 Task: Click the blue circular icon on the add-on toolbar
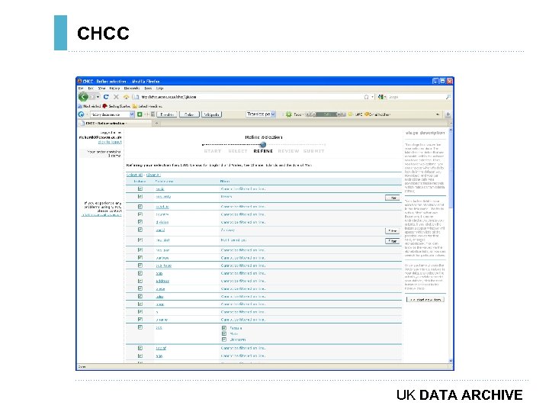tap(81, 114)
